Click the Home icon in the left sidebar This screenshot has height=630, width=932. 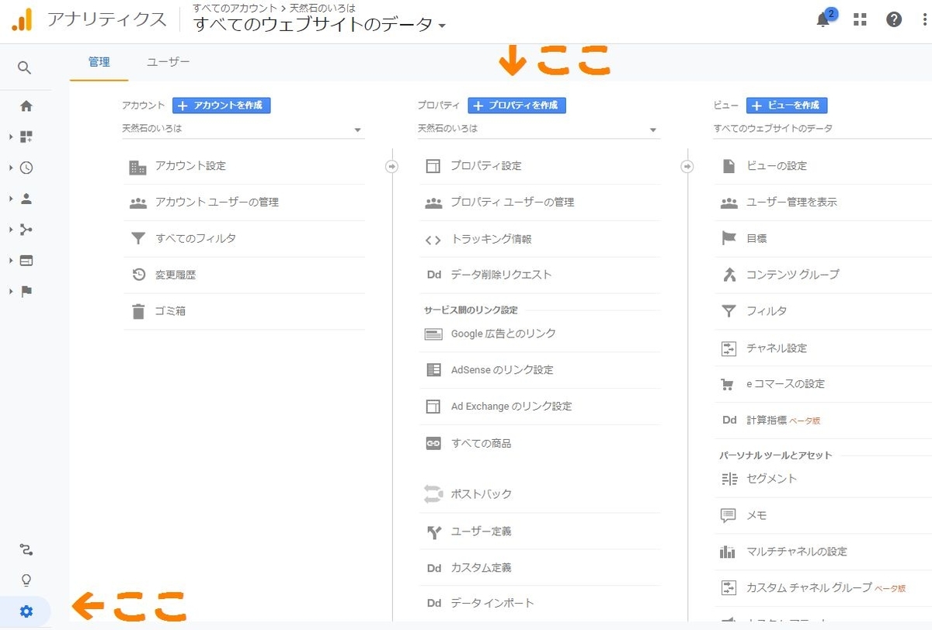click(x=24, y=106)
